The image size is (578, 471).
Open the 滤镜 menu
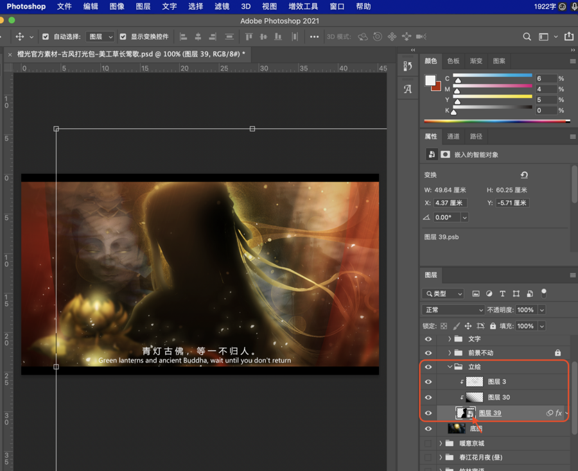point(222,6)
